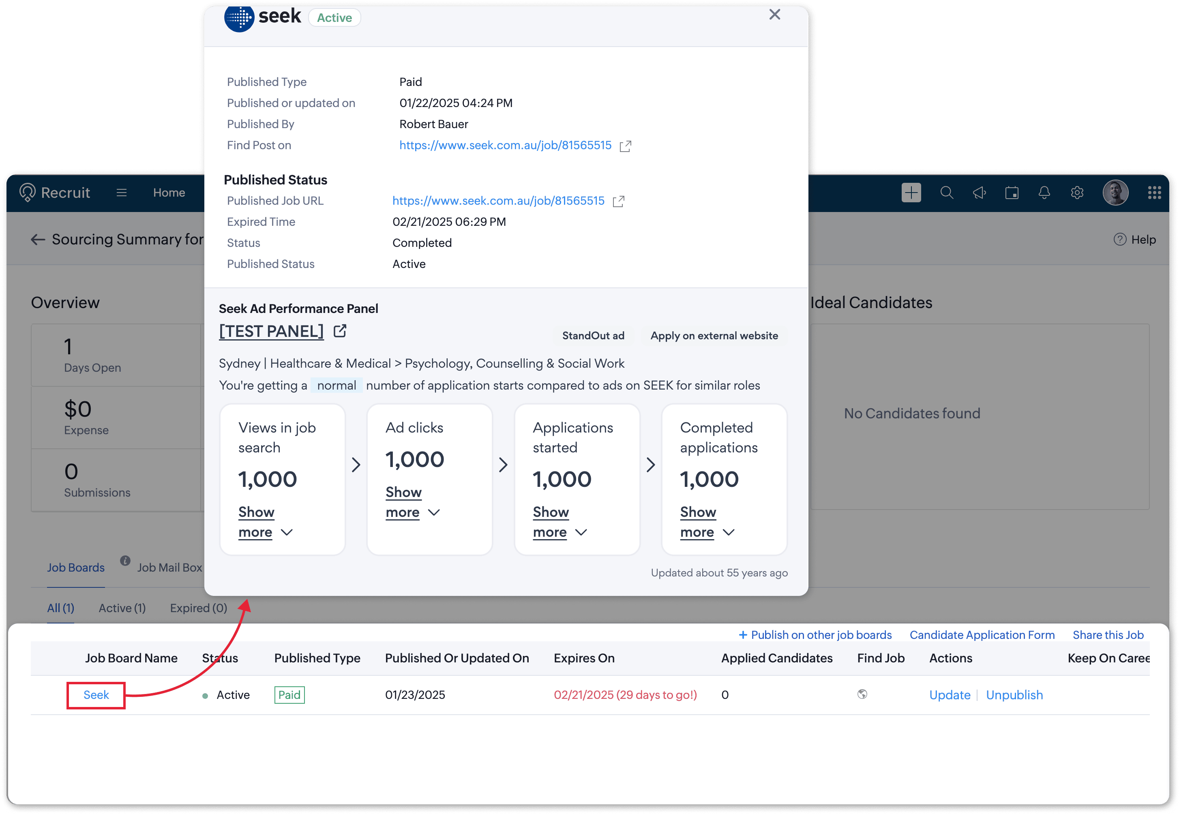
Task: Expand Show more under Views in job search
Action: (266, 522)
